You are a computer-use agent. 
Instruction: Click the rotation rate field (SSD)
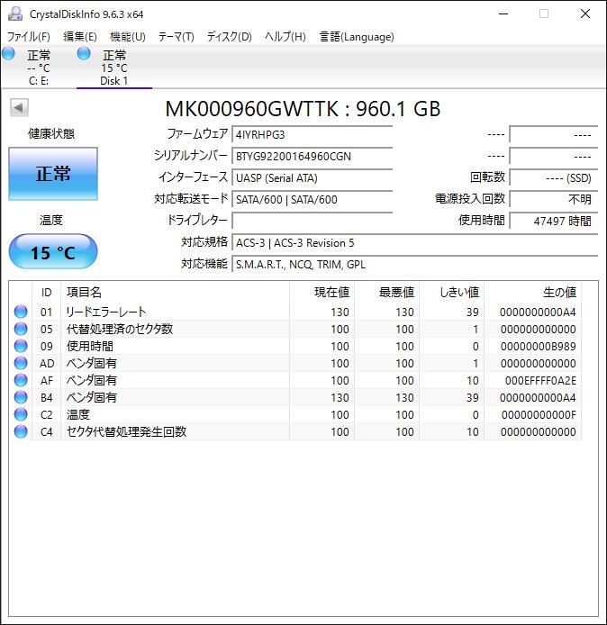pos(554,177)
